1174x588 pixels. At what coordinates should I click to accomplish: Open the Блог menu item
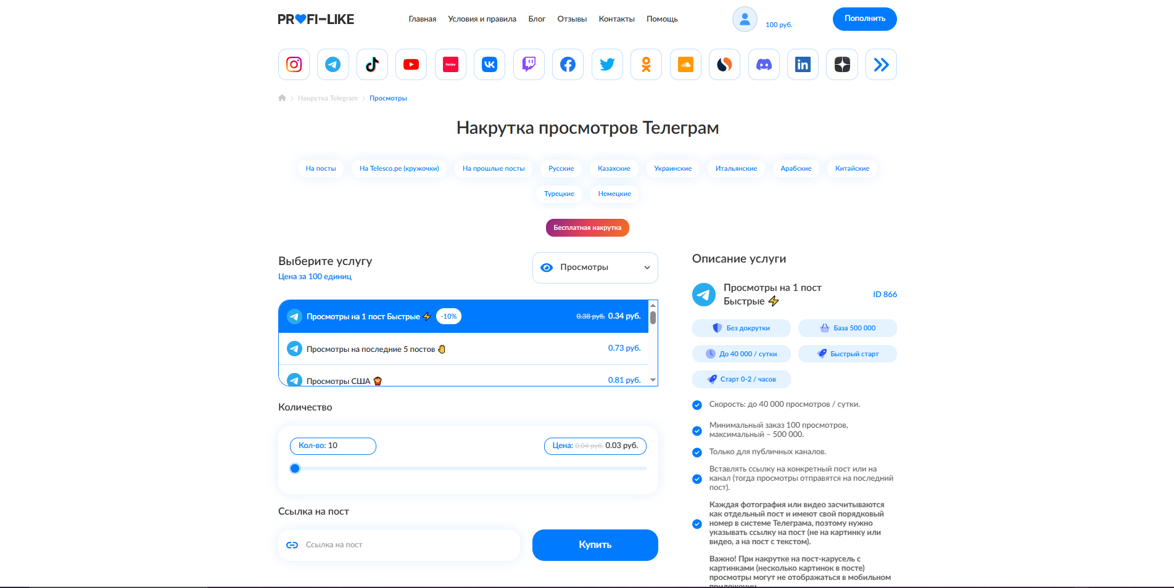[536, 19]
